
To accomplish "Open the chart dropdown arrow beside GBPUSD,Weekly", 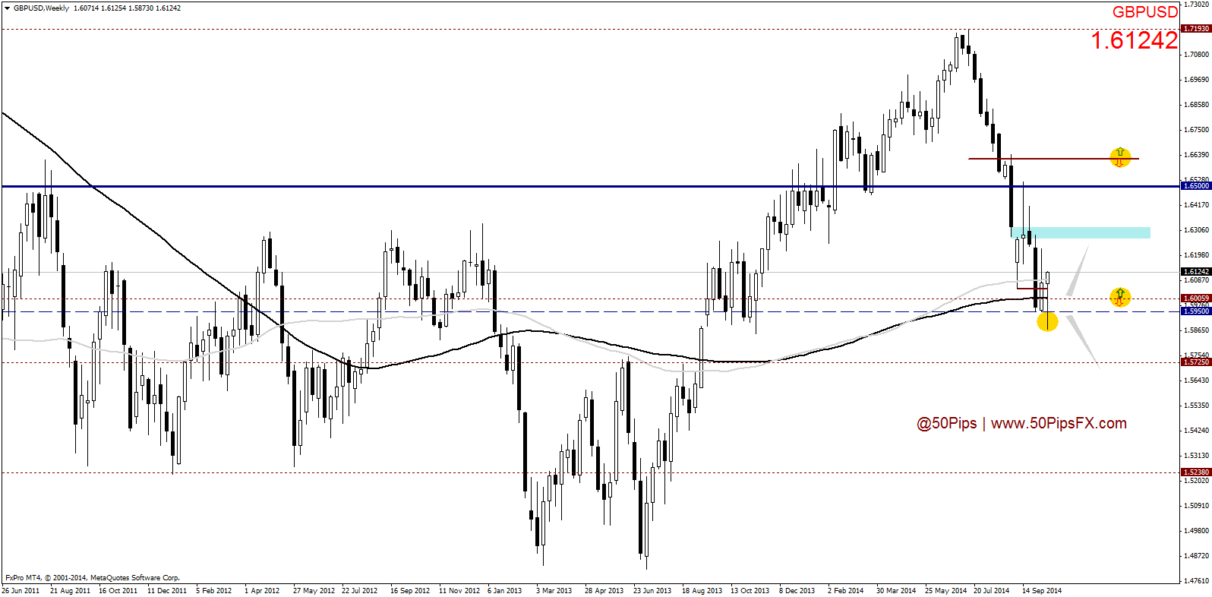I will coord(7,8).
